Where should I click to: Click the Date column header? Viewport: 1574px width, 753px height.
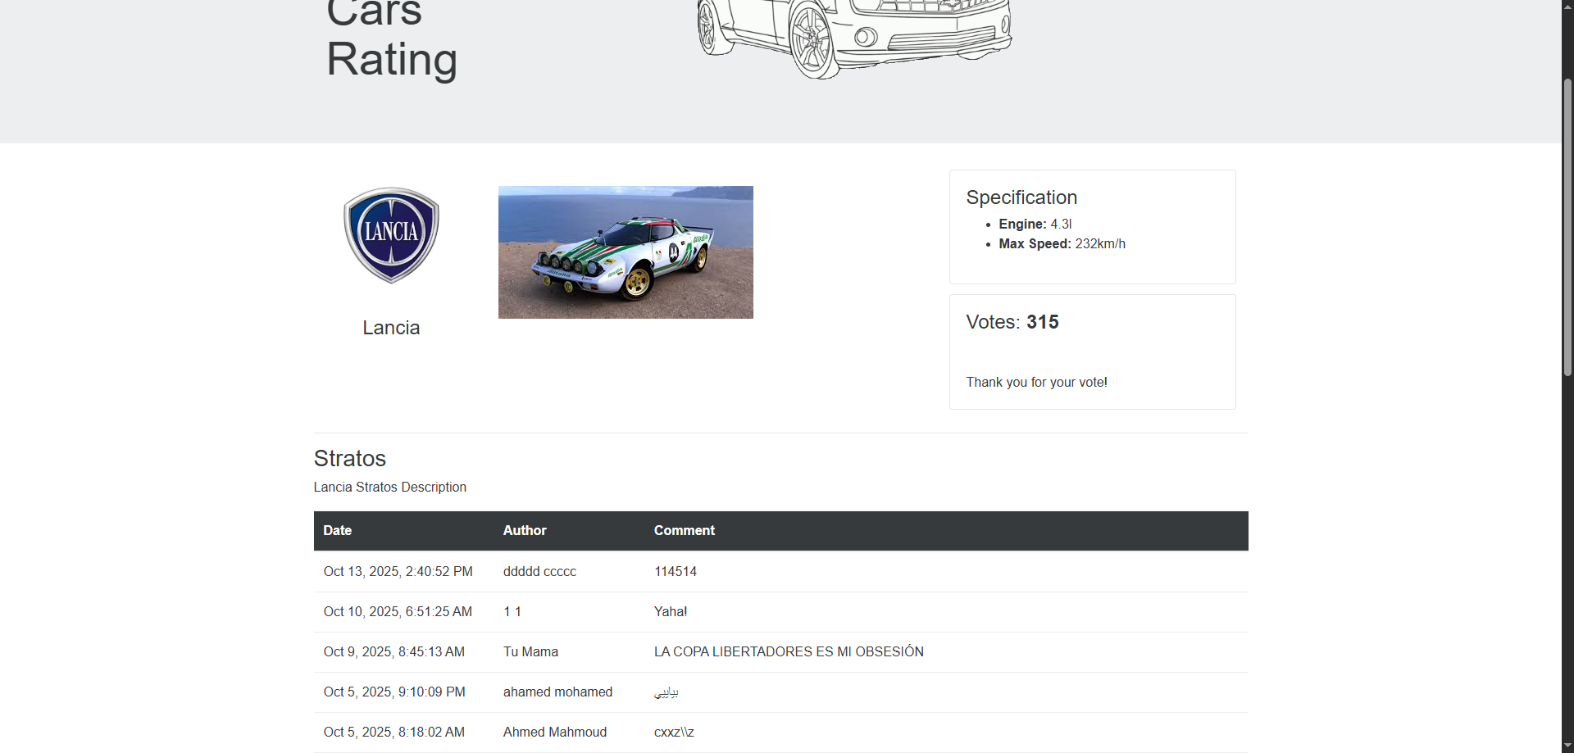(x=337, y=531)
